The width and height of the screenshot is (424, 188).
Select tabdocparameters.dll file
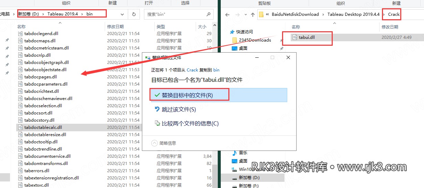pyautogui.click(x=46, y=84)
